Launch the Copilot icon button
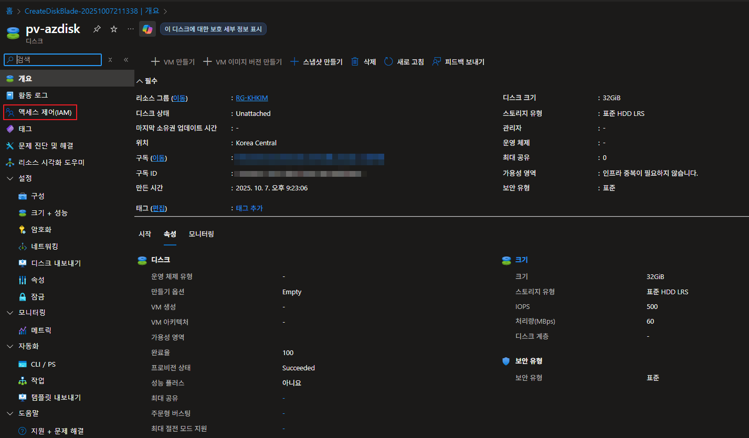 (147, 29)
